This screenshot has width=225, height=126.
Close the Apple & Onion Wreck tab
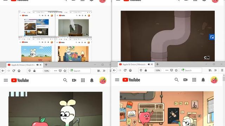click(x=41, y=65)
